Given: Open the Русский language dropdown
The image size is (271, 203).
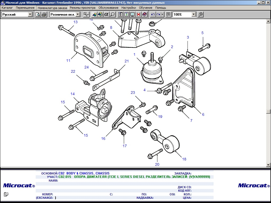Looking at the screenshot, I should click(x=30, y=14).
